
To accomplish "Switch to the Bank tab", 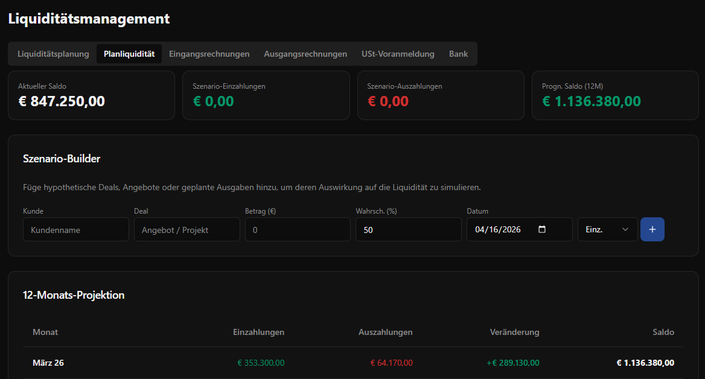I will (x=458, y=54).
